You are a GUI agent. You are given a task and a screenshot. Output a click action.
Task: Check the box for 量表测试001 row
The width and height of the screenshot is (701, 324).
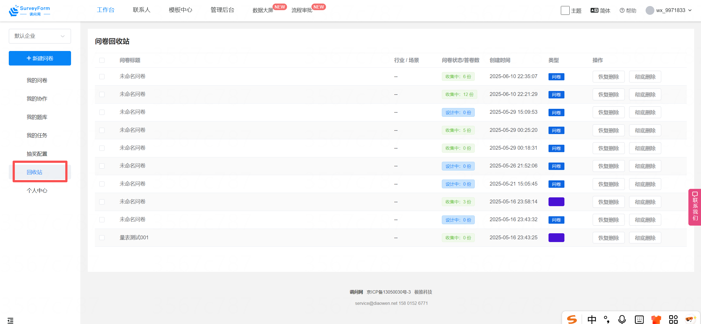[x=102, y=238]
